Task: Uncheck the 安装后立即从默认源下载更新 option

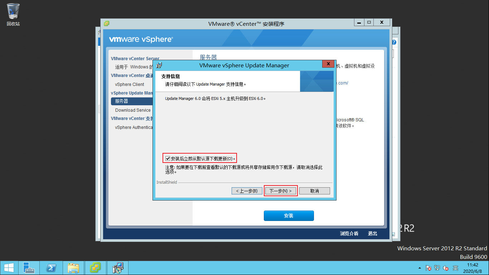Action: [x=167, y=158]
